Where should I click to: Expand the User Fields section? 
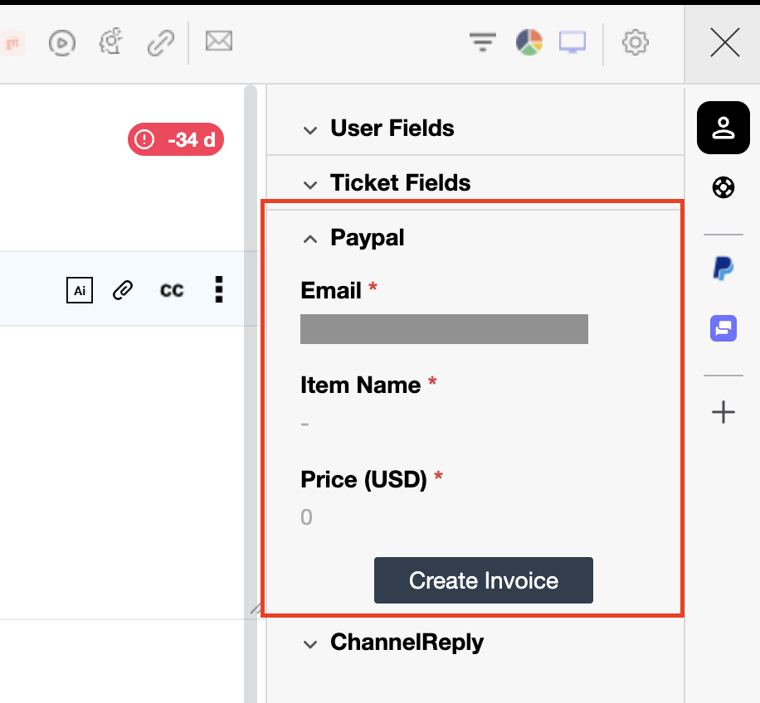coord(392,128)
